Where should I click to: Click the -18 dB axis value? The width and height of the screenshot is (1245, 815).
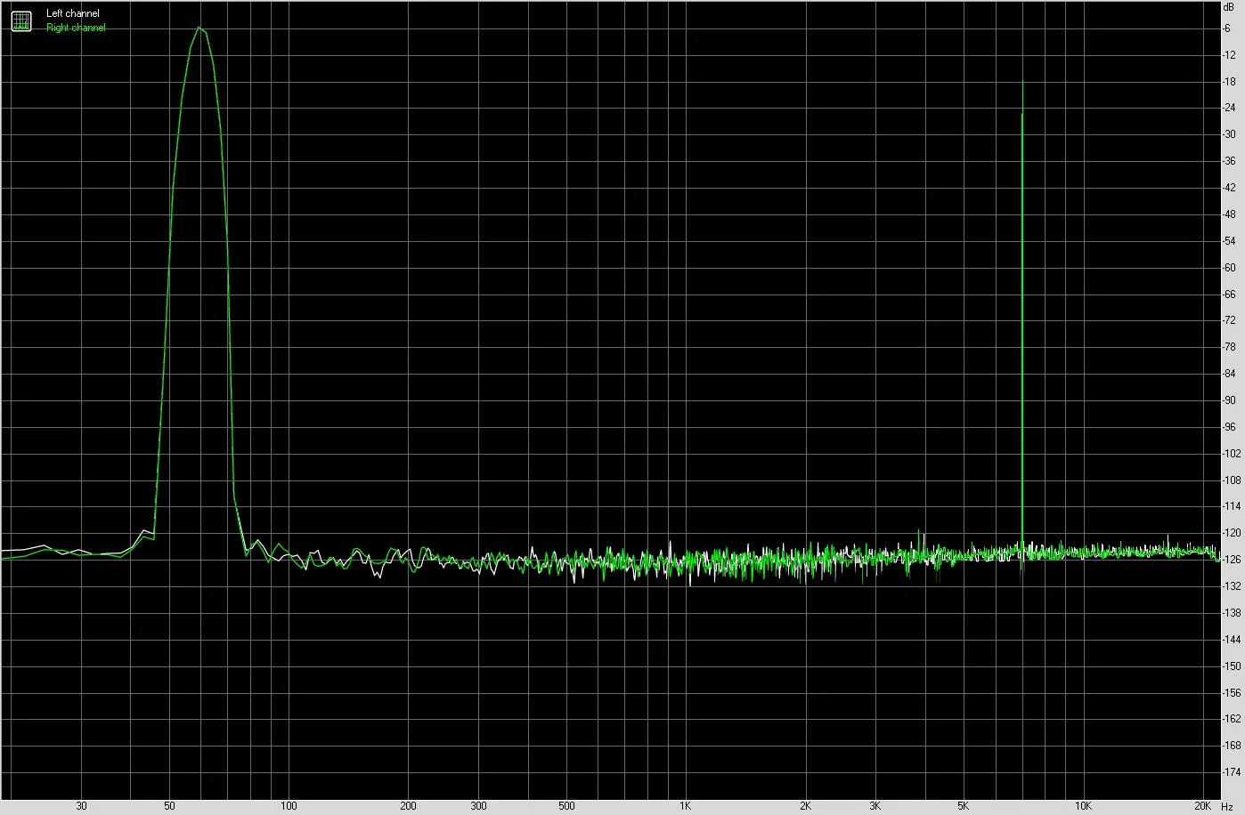pyautogui.click(x=1229, y=82)
